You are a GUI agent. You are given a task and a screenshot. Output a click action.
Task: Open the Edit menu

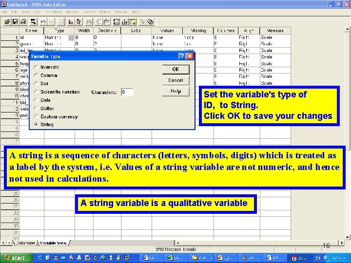pyautogui.click(x=14, y=12)
